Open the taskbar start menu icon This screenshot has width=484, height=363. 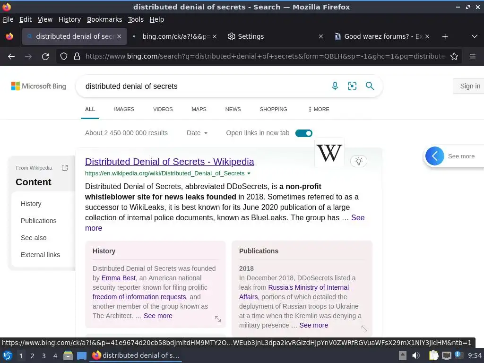coord(8,355)
